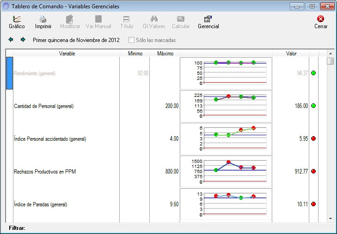The height and width of the screenshot is (234, 337).
Task: Click the Rendimiento row selector marker
Action: click(x=9, y=73)
